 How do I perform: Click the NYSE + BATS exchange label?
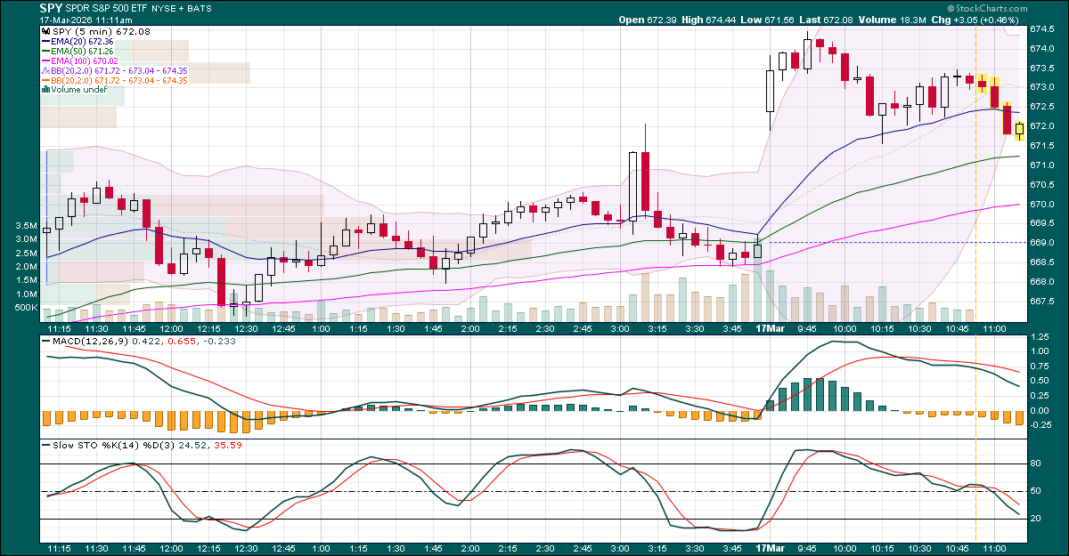point(184,8)
